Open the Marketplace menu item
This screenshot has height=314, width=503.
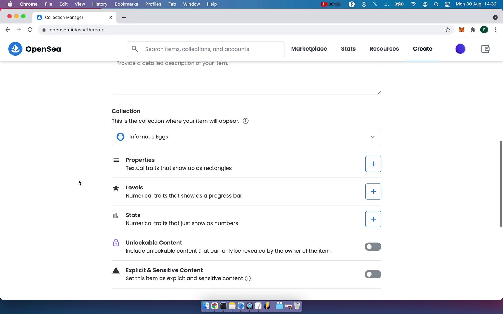[x=309, y=48]
